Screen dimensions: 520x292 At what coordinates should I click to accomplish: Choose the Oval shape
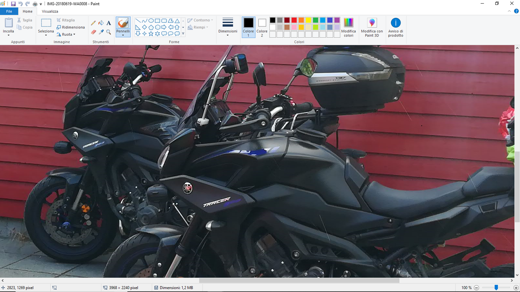pyautogui.click(x=151, y=21)
